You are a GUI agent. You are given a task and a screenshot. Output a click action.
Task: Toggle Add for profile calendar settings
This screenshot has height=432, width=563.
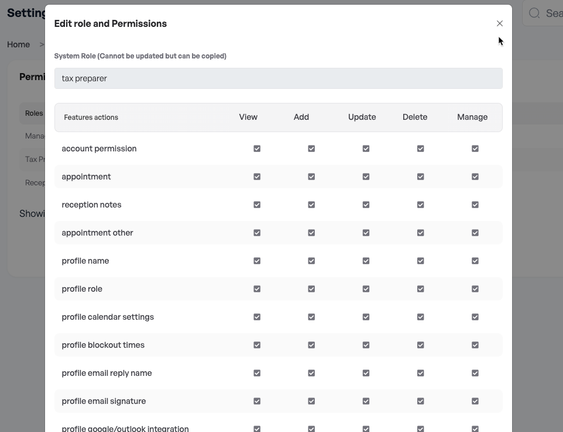pos(311,317)
